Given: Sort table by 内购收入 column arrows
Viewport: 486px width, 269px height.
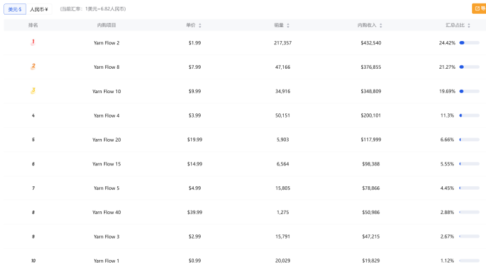Looking at the screenshot, I should pyautogui.click(x=381, y=25).
